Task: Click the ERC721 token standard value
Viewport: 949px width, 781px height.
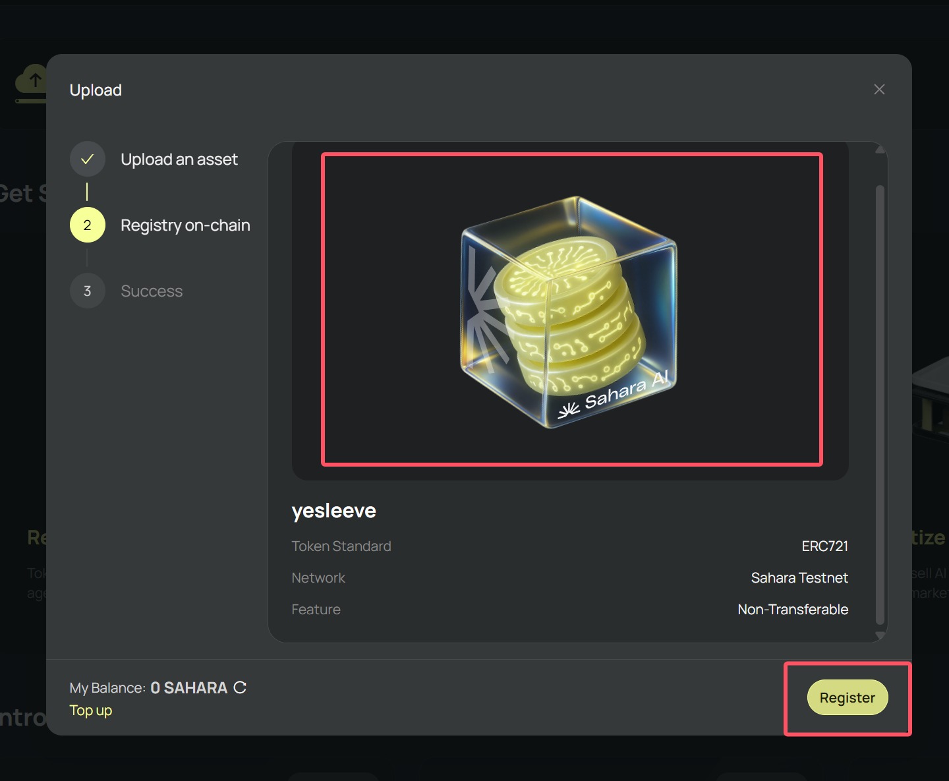Action: pyautogui.click(x=825, y=546)
